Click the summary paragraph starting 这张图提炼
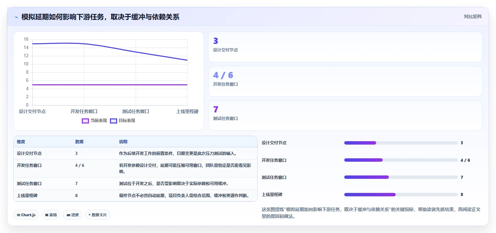 [371, 213]
